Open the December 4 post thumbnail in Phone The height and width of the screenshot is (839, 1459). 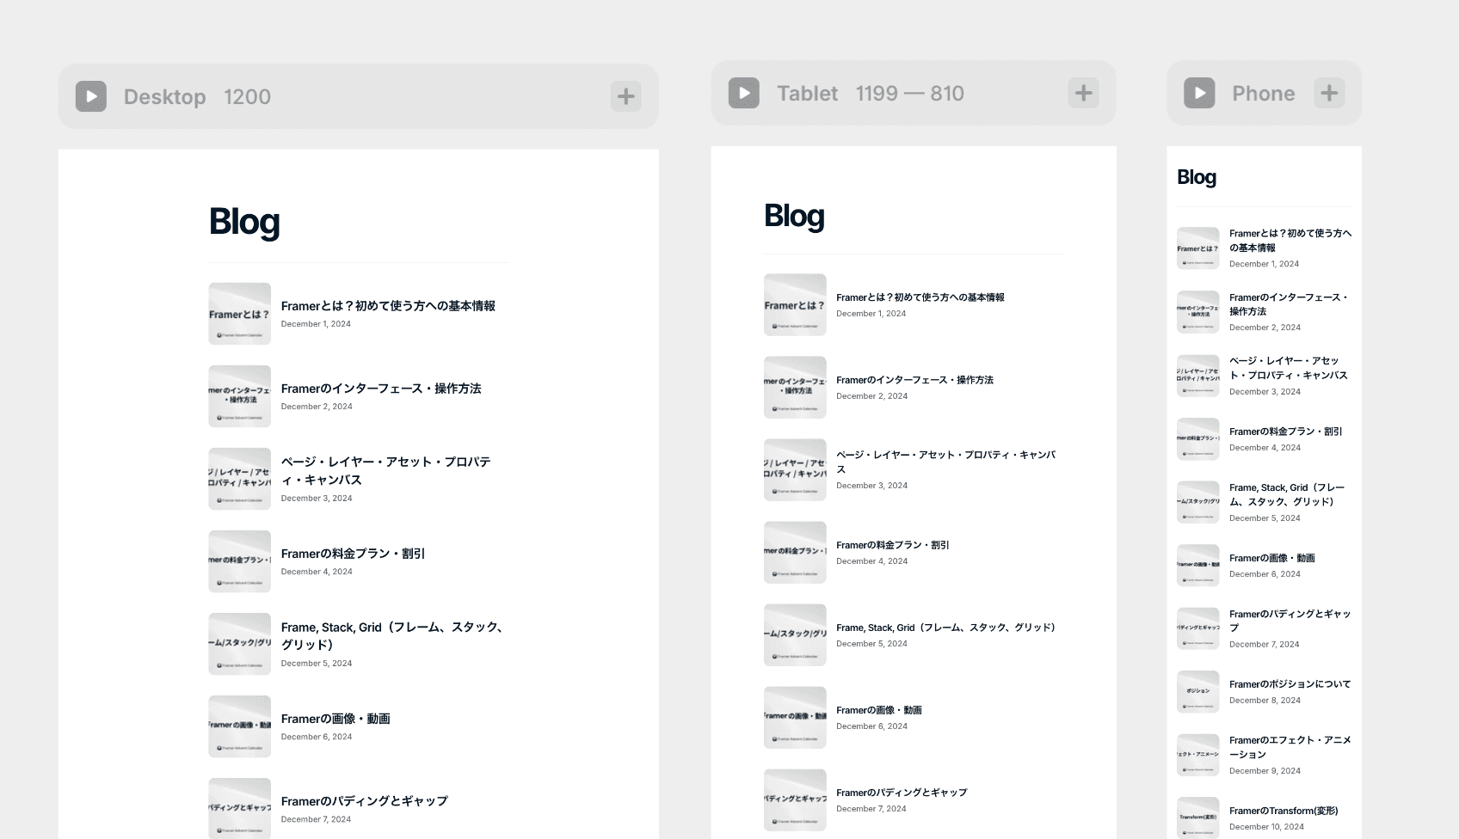point(1198,439)
